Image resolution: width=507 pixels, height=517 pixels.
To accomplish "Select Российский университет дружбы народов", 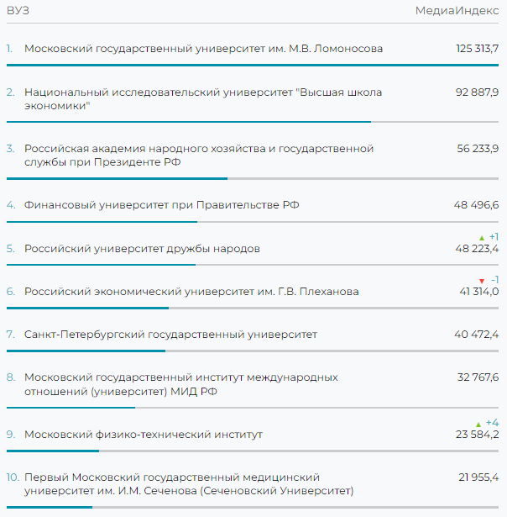I will click(142, 249).
